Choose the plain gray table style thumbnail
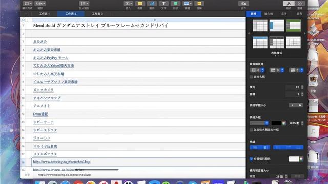 [x=260, y=26]
